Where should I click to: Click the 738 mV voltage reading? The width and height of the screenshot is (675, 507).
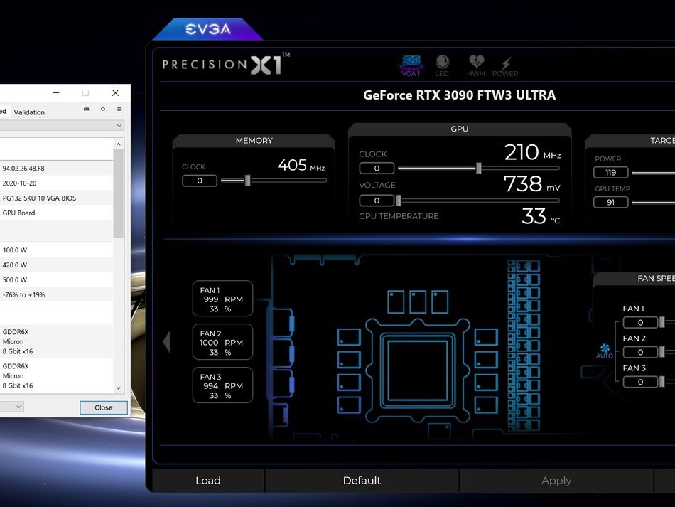532,184
